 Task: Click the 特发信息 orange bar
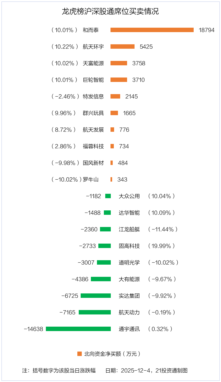[115, 96]
